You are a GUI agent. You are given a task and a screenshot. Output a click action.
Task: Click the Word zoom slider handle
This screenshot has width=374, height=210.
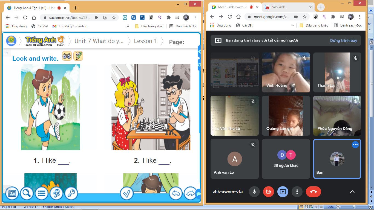click(x=354, y=207)
